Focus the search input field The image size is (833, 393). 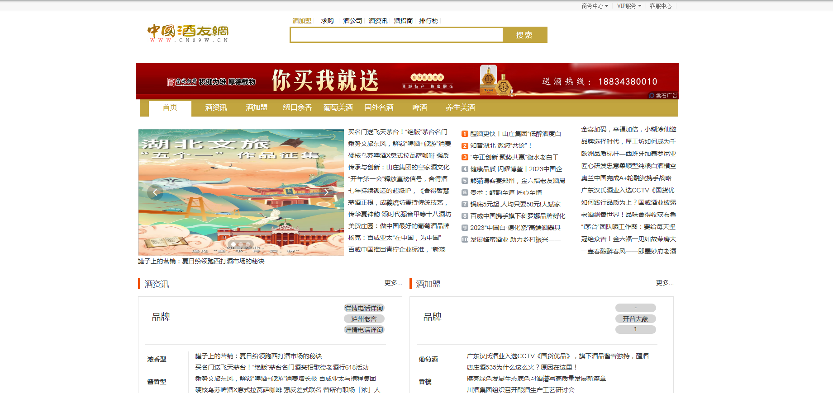point(396,35)
